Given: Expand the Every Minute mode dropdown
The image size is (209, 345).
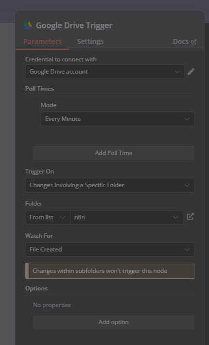Looking at the screenshot, I should point(118,119).
